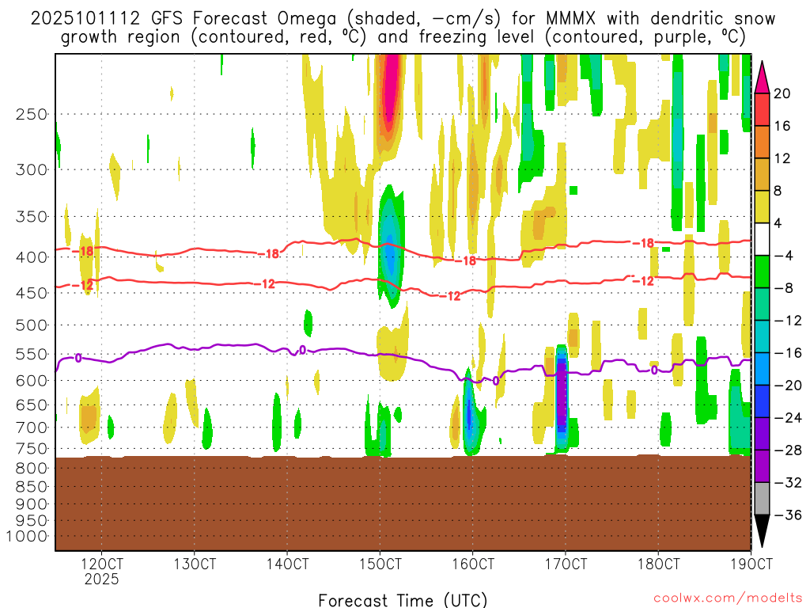Viewport: 810px width, 608px height.
Task: Click the 950 pressure level label
Action: tap(32, 521)
